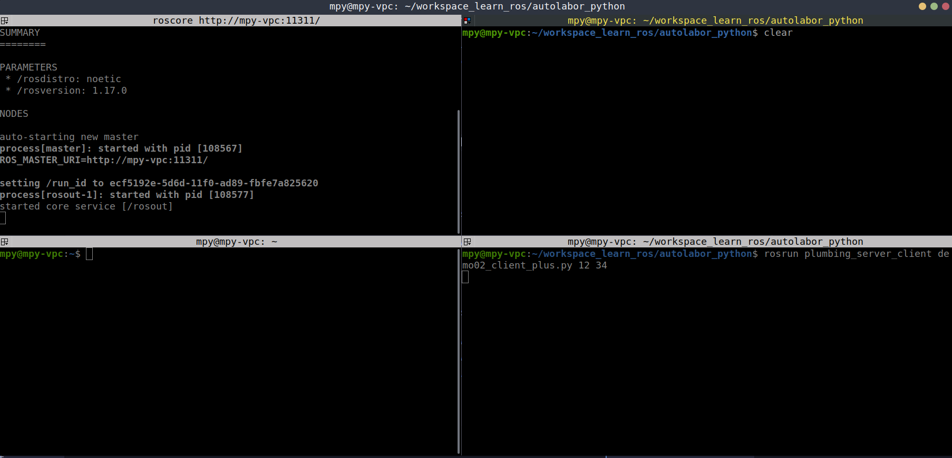The width and height of the screenshot is (952, 458).
Task: Click the green maximize window dot
Action: [934, 6]
